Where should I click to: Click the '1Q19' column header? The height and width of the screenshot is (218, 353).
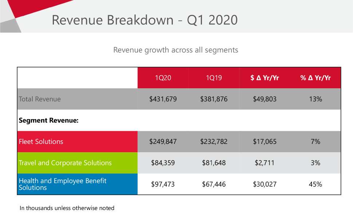214,78
